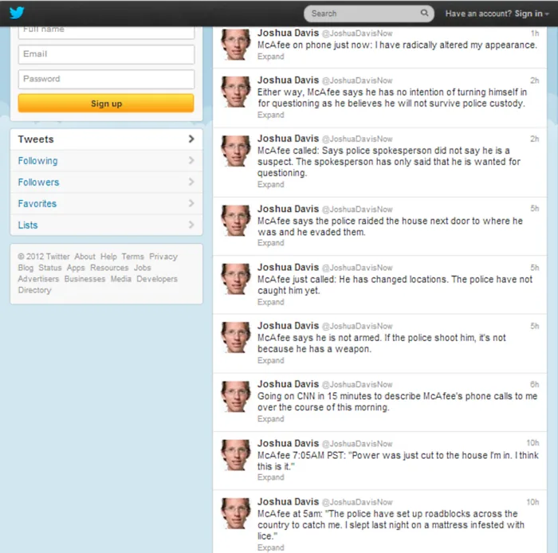558x553 pixels.
Task: Expand the 'Power was just cut' tweet
Action: (x=270, y=477)
